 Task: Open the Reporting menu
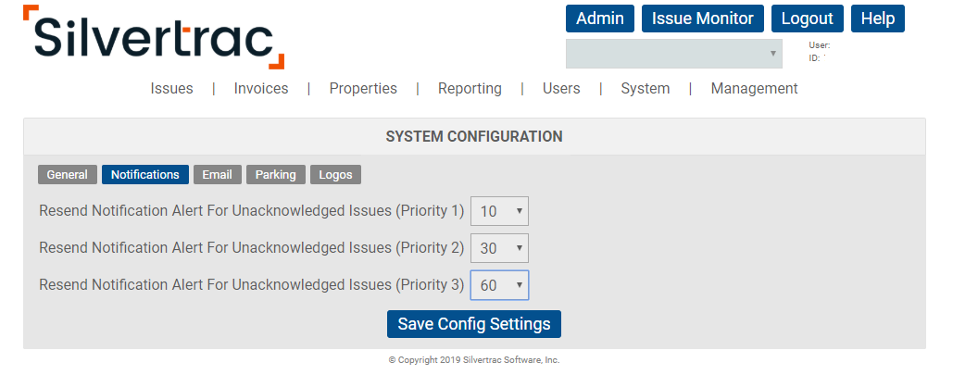tap(470, 89)
